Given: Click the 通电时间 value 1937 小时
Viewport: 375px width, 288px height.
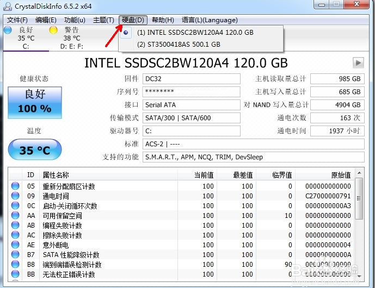Looking at the screenshot, I should 337,131.
